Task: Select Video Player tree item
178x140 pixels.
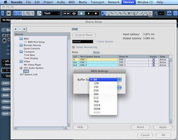Action: [35, 65]
